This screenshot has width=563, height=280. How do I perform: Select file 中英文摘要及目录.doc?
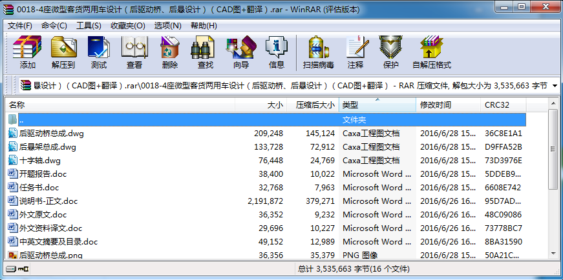click(58, 242)
